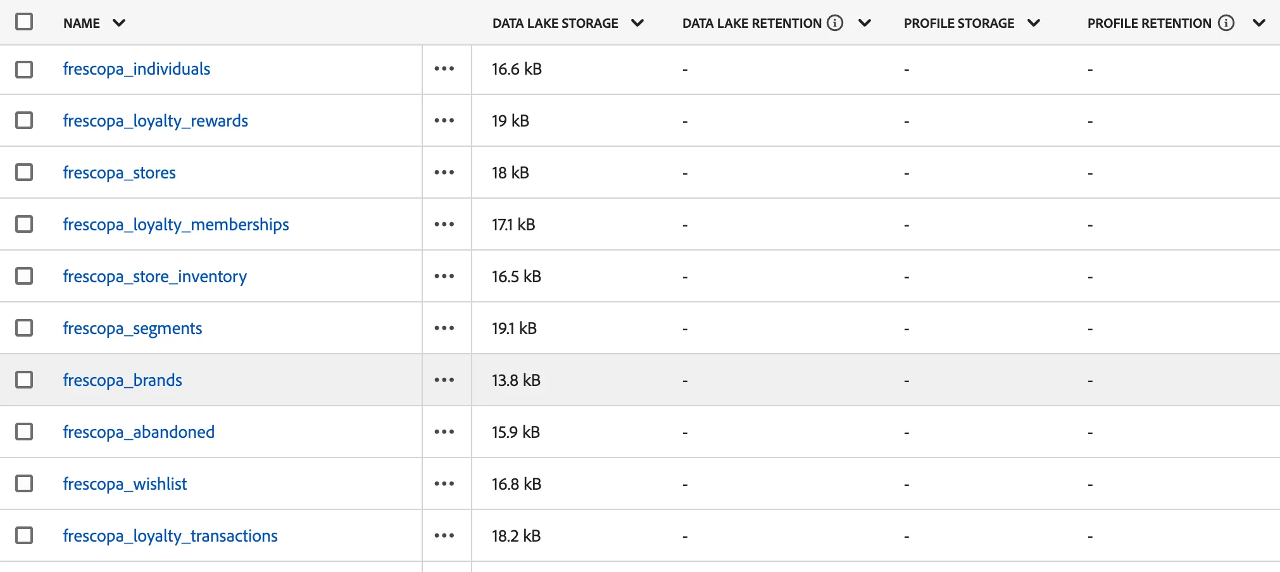Image resolution: width=1280 pixels, height=572 pixels.
Task: Select the frescopa_store_inventory checkbox
Action: tap(24, 276)
